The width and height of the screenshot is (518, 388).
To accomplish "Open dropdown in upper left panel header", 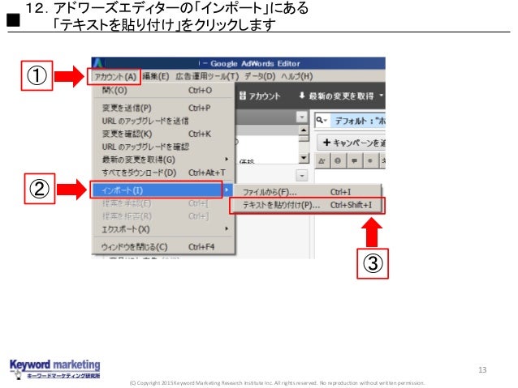I will tap(301, 117).
